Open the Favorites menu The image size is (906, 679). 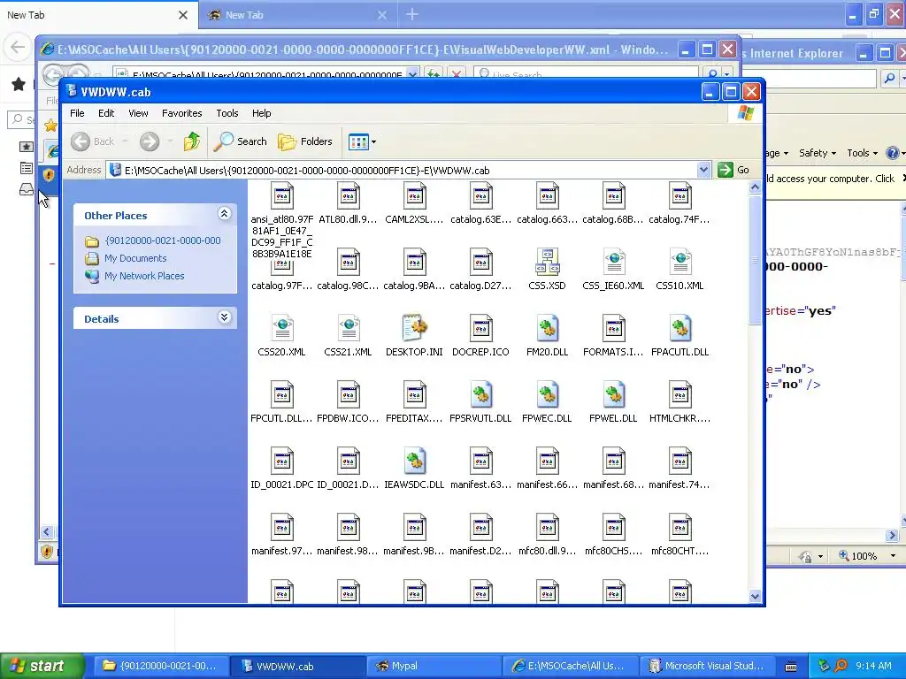point(182,113)
